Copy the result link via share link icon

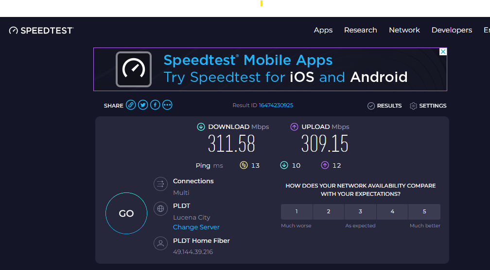tap(131, 105)
